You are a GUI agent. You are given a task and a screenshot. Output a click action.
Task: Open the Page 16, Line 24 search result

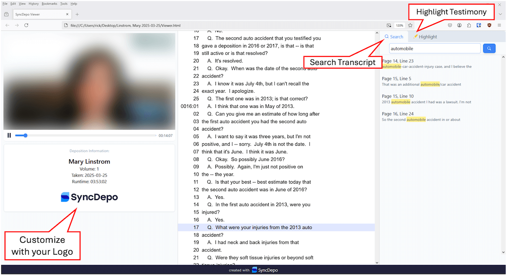pos(422,116)
